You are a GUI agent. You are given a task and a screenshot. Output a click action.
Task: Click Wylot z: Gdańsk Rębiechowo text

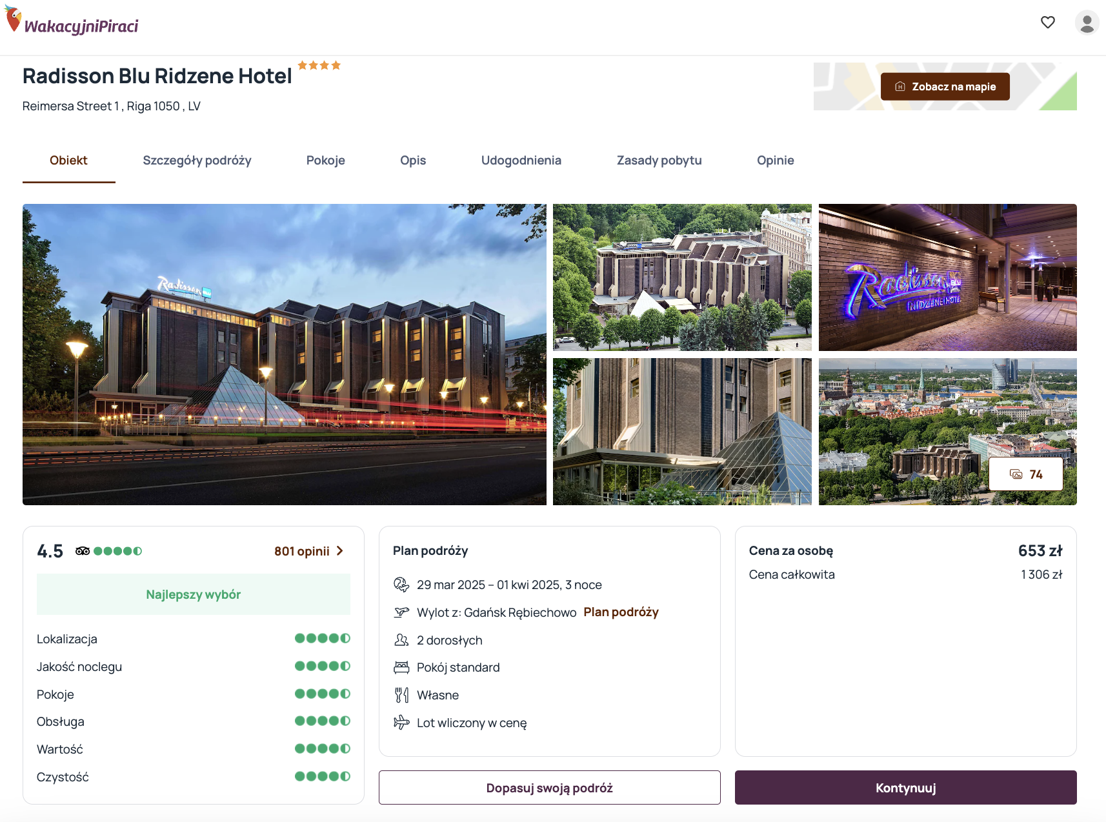point(497,612)
